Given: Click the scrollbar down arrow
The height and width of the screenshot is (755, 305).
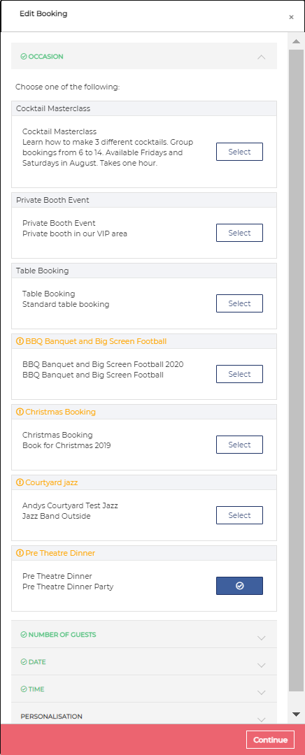Looking at the screenshot, I should (296, 714).
